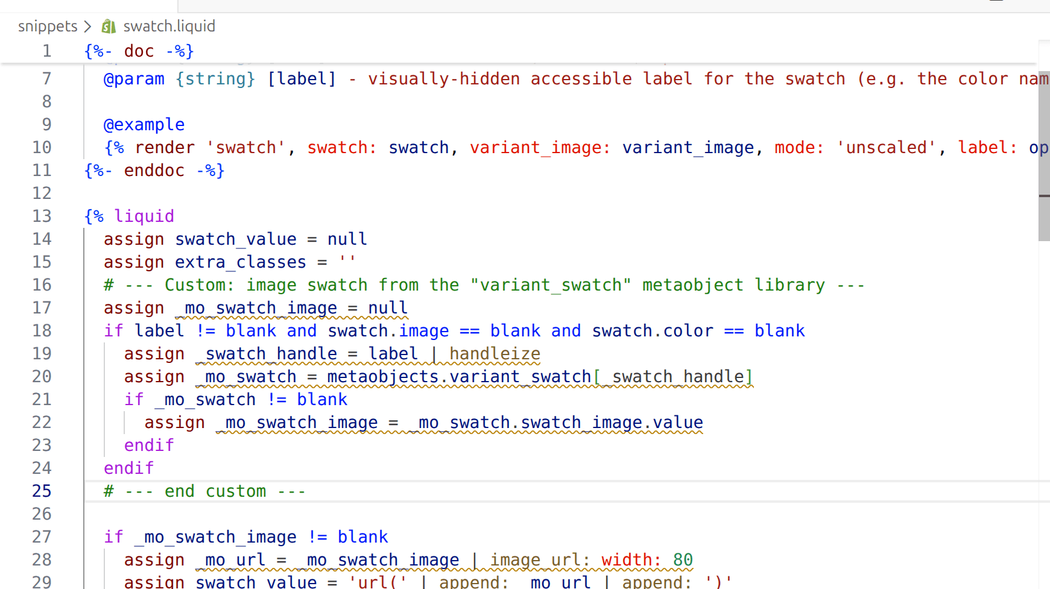Click '_mo_swatch.swatch_image.value' on line 22
This screenshot has height=589, width=1050.
[x=555, y=423]
